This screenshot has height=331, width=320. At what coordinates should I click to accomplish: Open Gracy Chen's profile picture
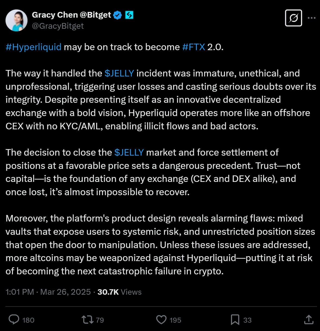click(x=17, y=20)
